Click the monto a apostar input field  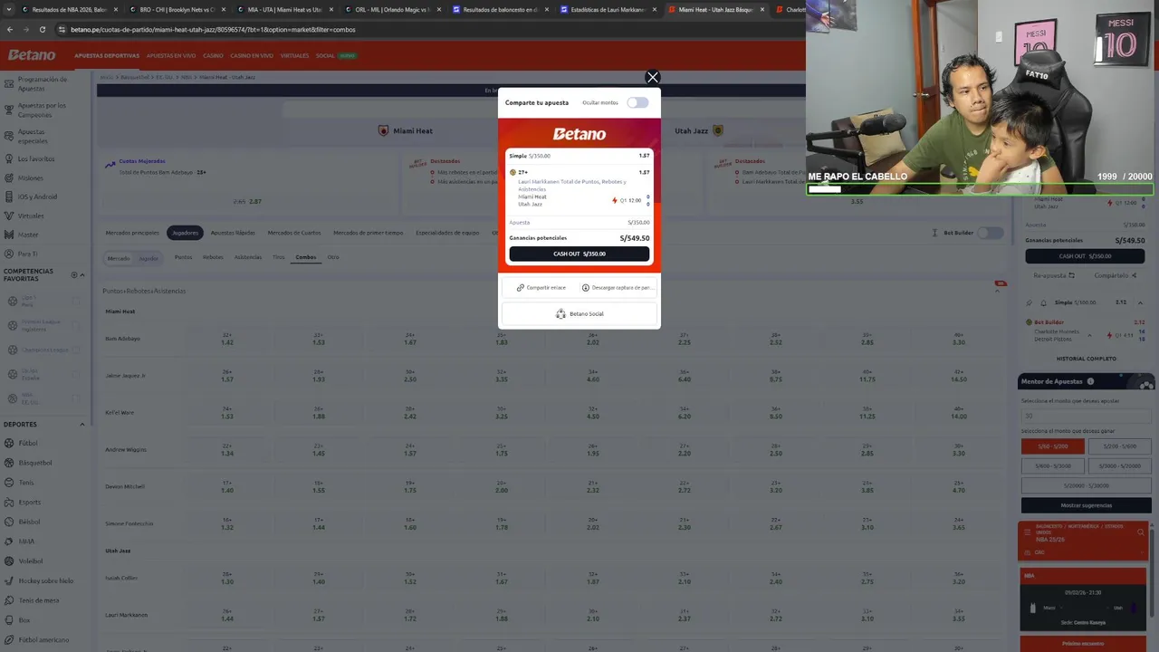[1086, 416]
